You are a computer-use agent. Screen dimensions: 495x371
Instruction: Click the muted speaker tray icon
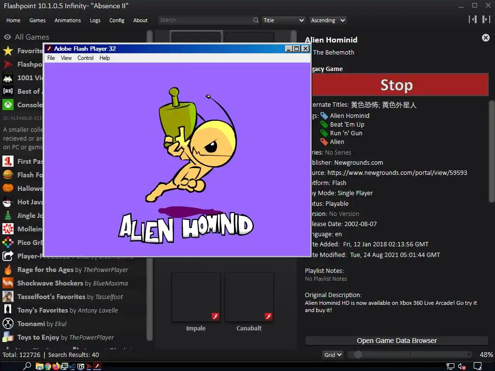(462, 366)
